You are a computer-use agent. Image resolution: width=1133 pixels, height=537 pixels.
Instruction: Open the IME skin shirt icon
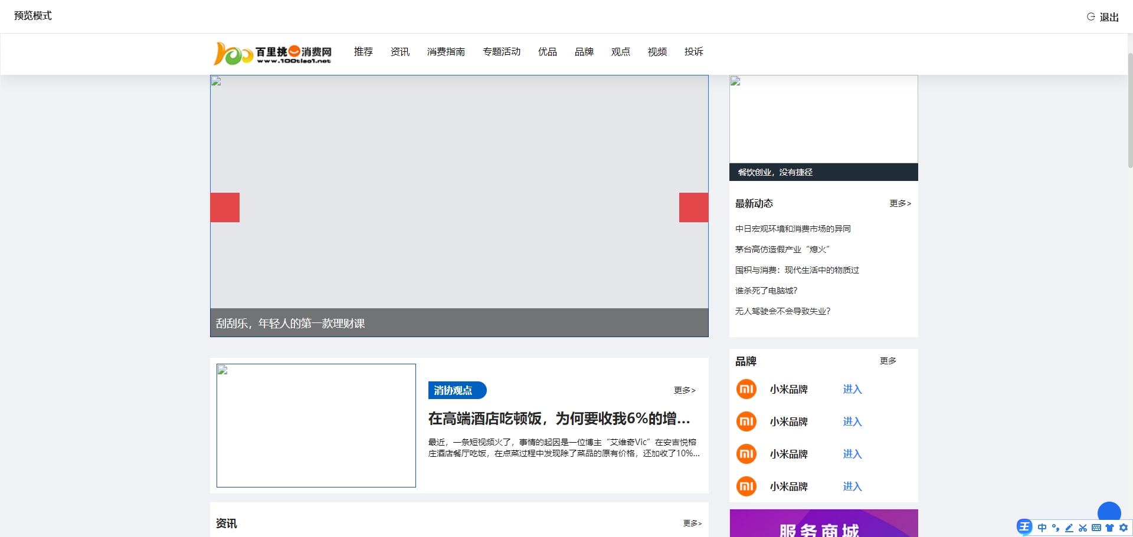point(1109,528)
